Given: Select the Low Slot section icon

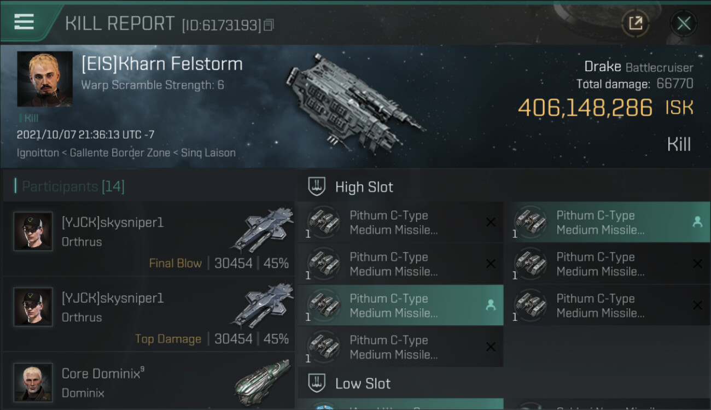Looking at the screenshot, I should click(317, 383).
